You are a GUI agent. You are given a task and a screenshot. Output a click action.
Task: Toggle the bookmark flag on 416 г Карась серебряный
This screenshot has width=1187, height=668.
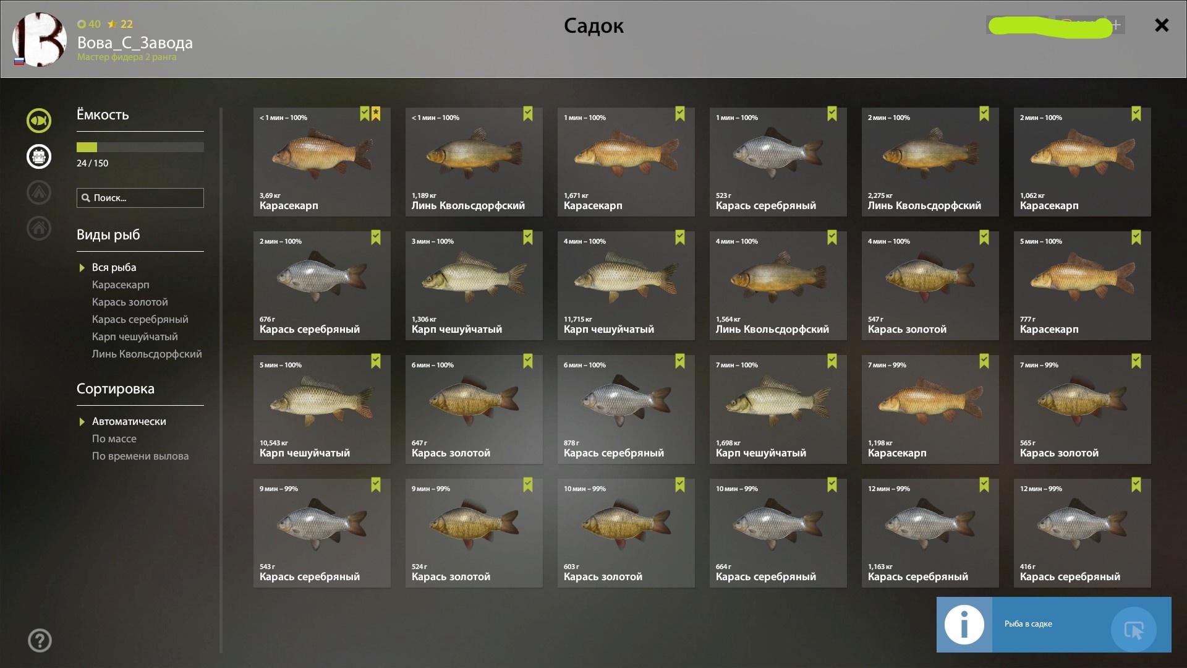pos(1136,485)
